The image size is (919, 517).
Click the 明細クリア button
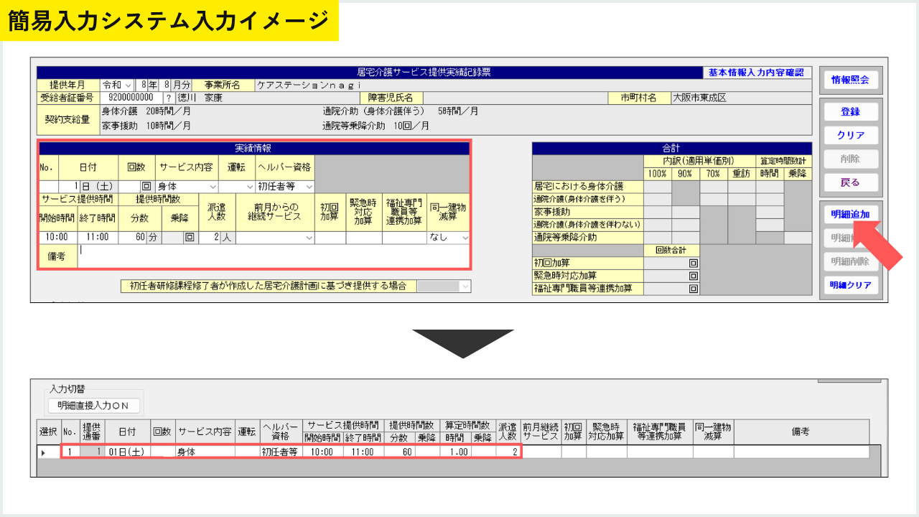pyautogui.click(x=850, y=285)
